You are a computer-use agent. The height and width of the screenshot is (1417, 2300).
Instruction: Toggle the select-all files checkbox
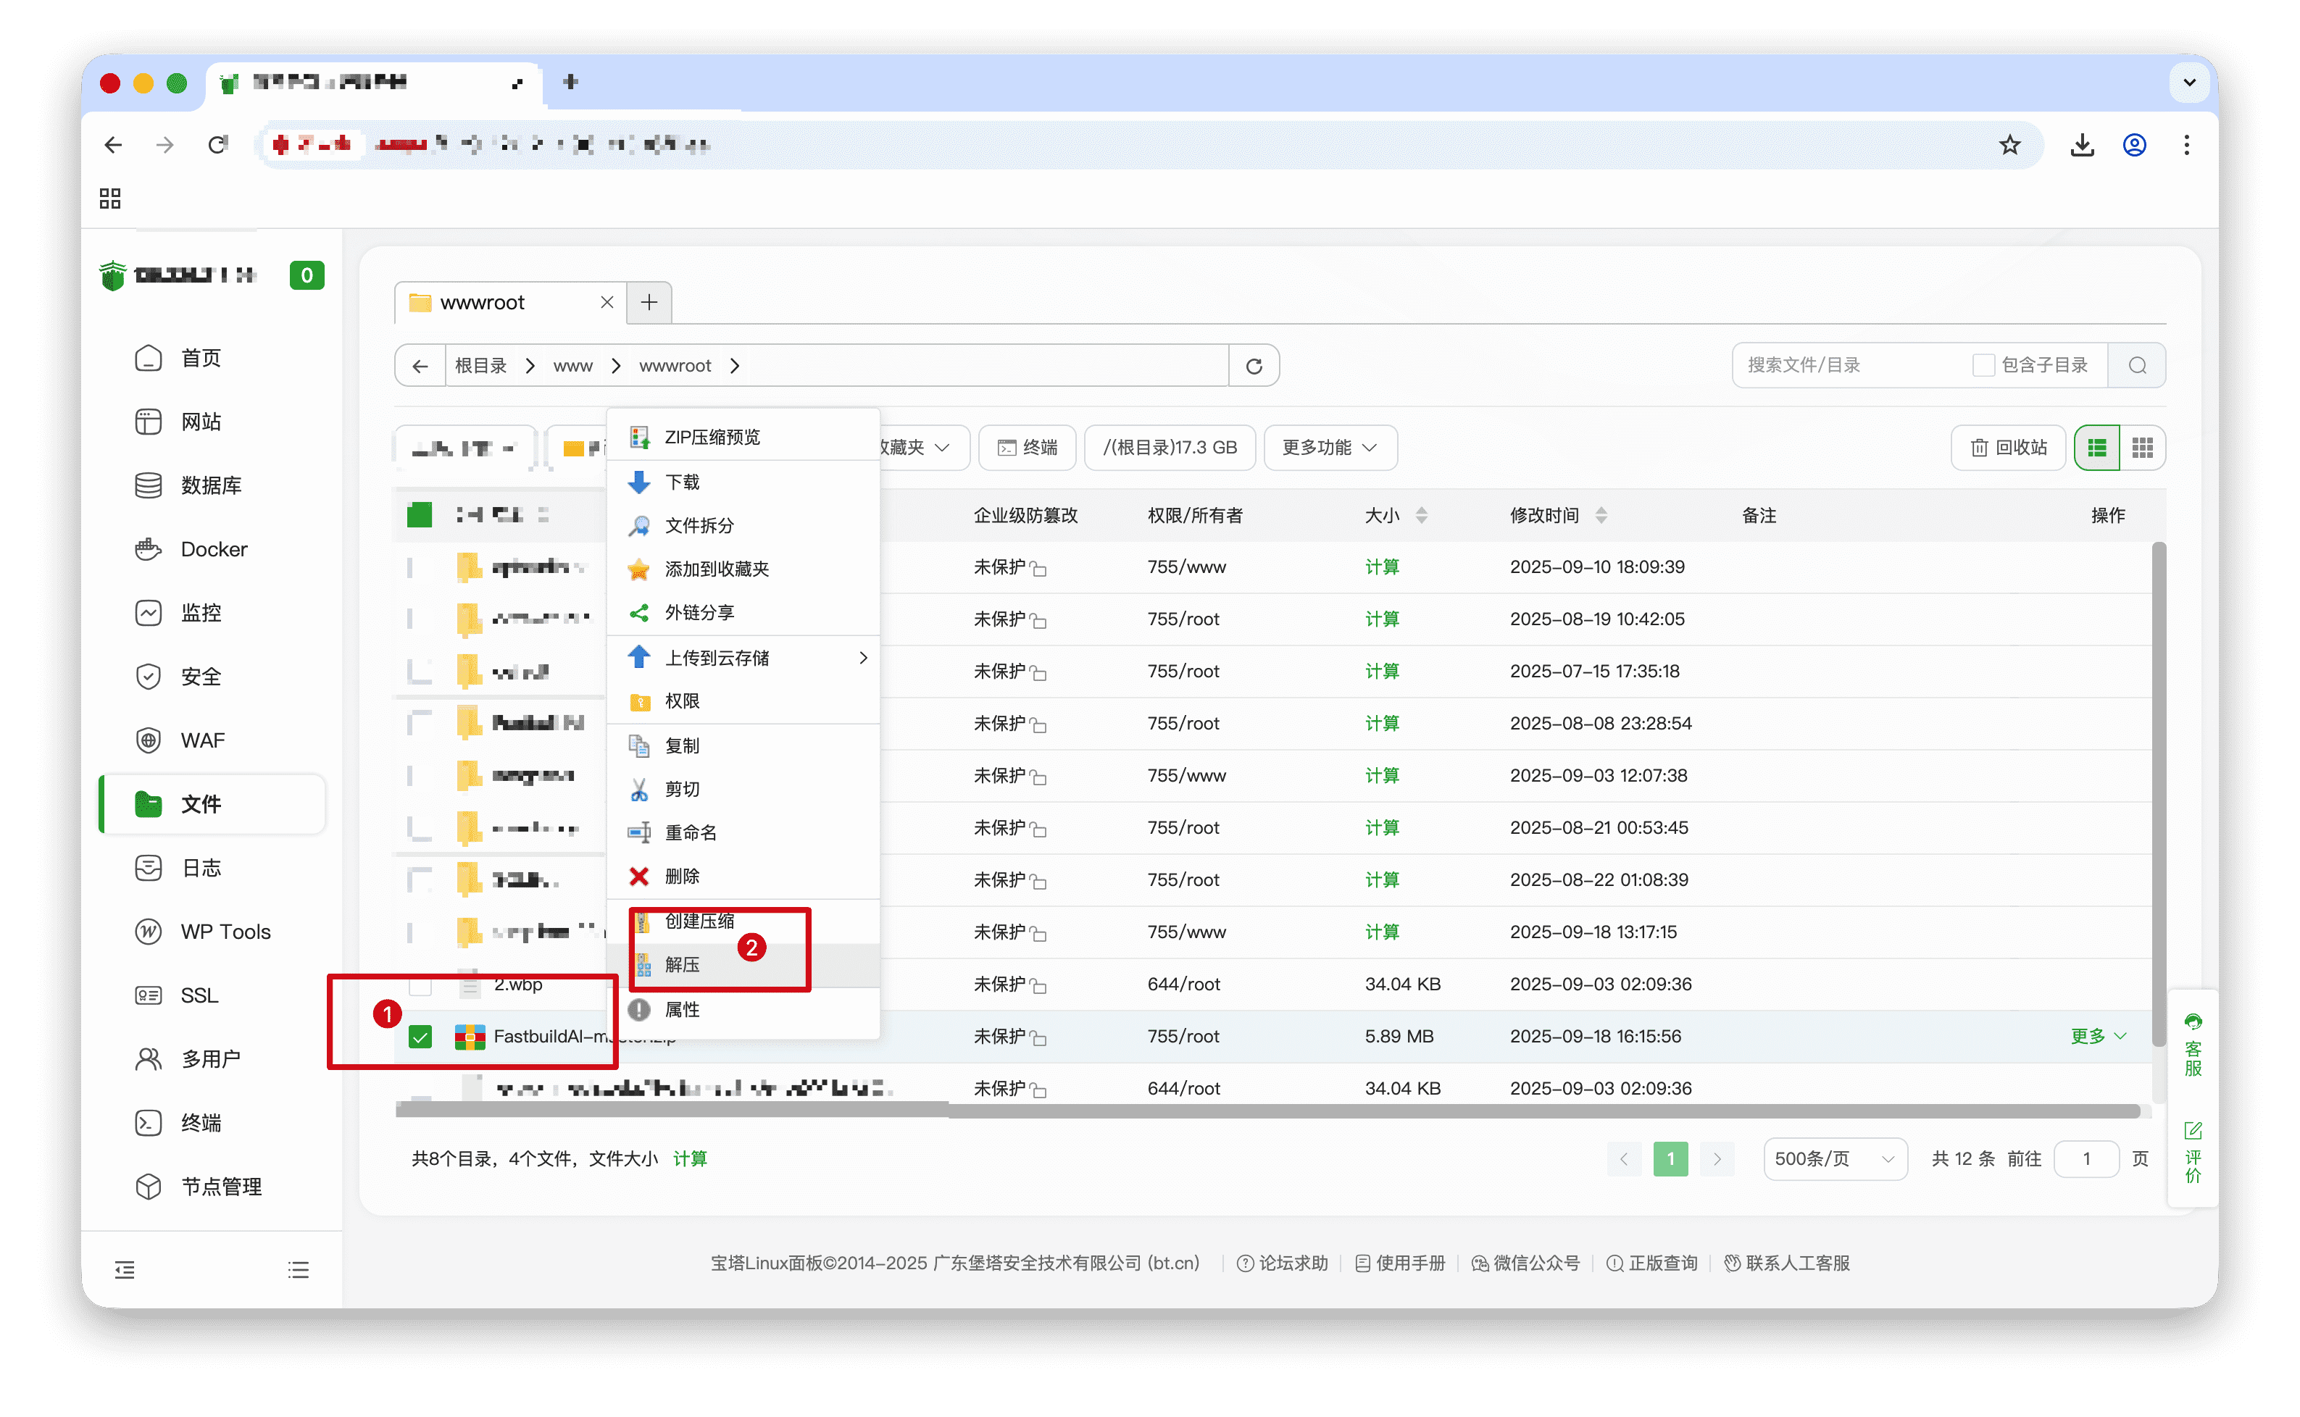(419, 514)
